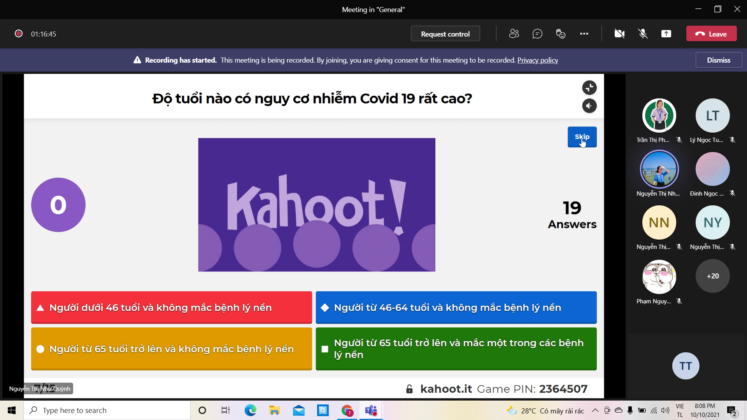Switch to Microsoft Teams taskbar icon
747x420 pixels.
(x=371, y=410)
